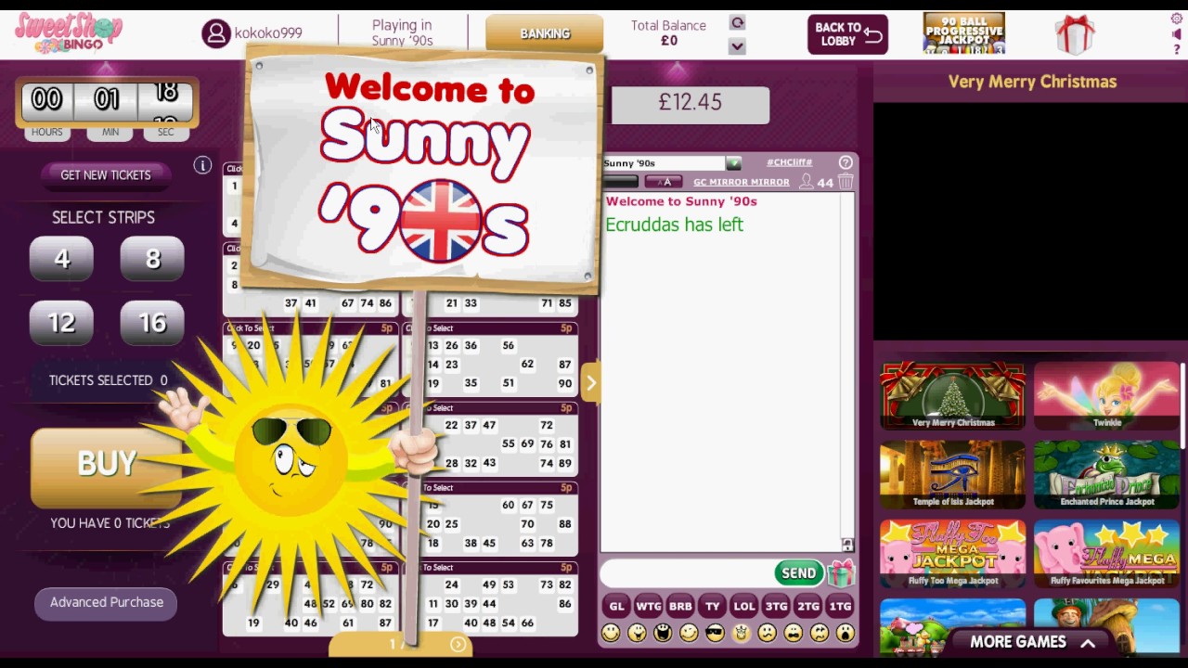Refresh the total balance

click(737, 23)
